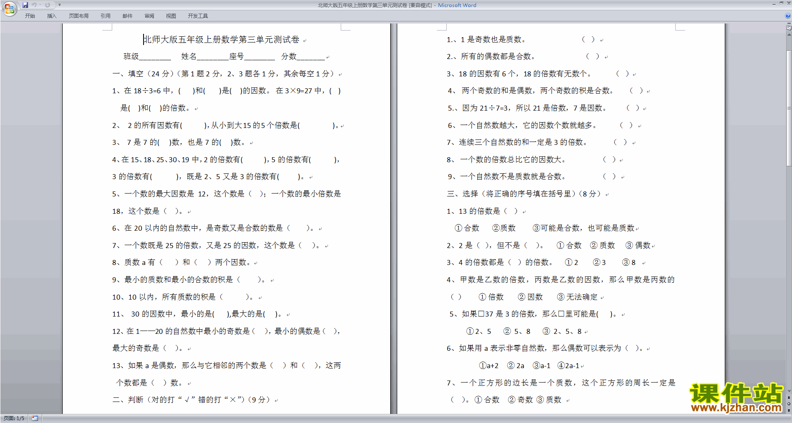Open the 页面布局 ribbon tab
792x423 pixels.
pyautogui.click(x=78, y=16)
